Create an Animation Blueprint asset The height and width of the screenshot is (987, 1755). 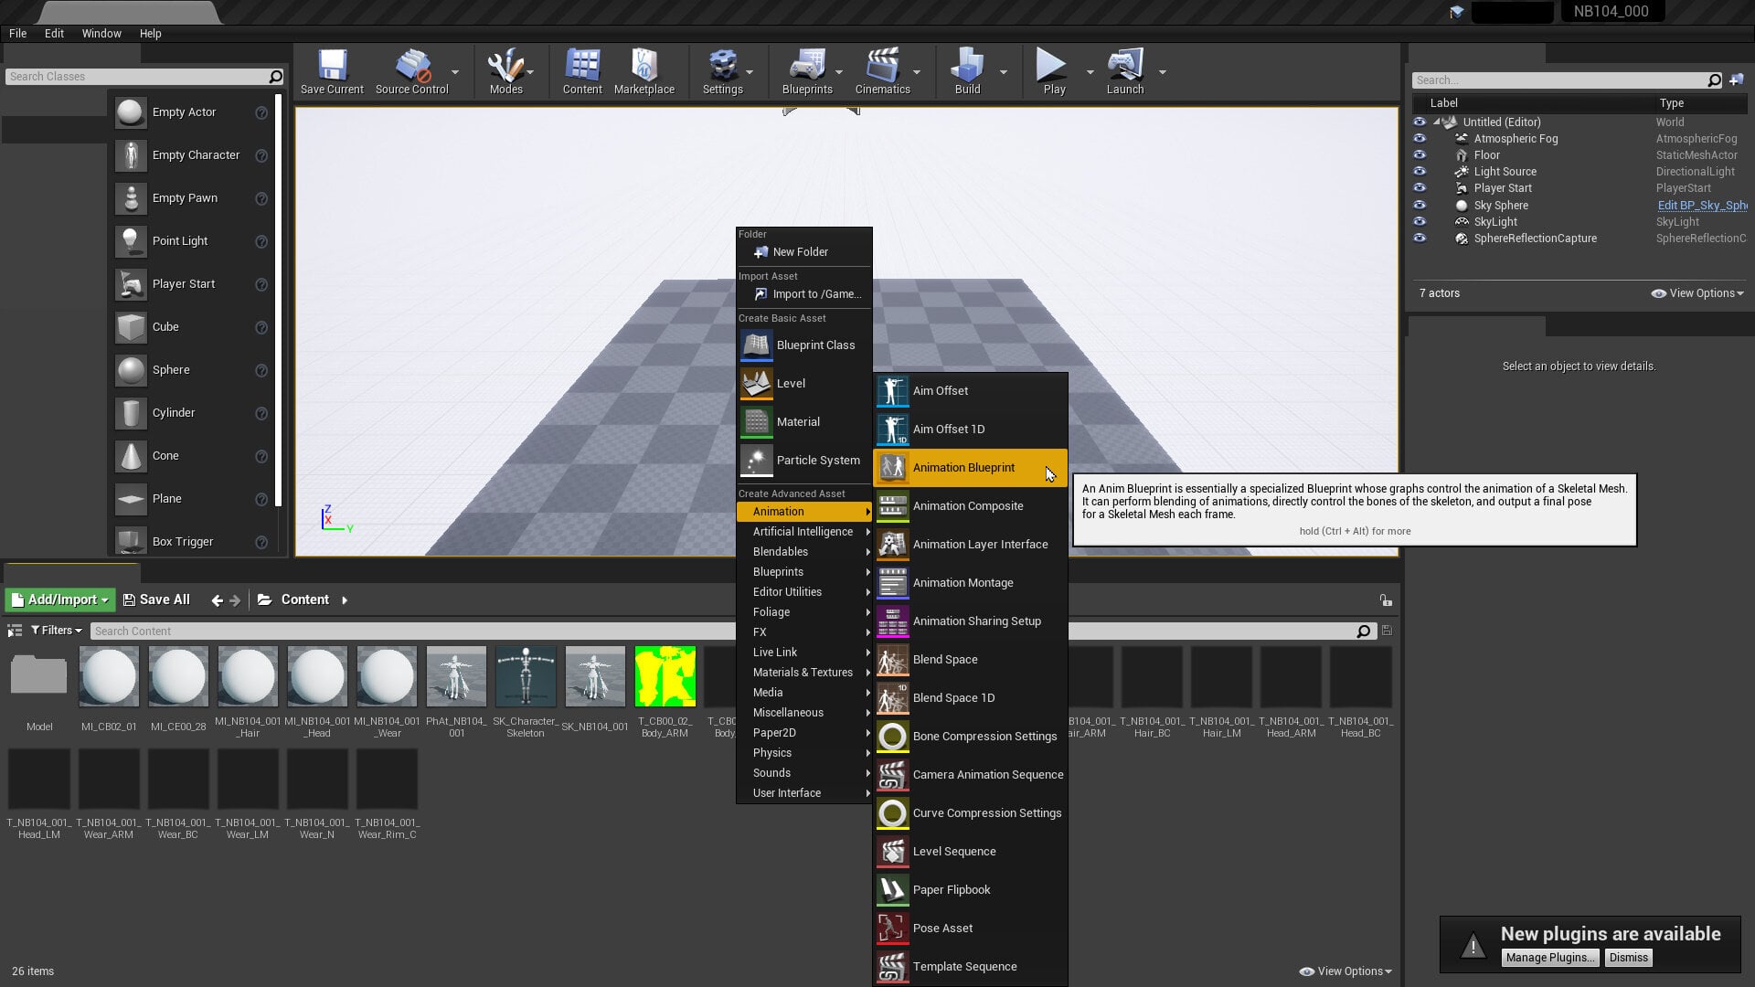pos(970,467)
